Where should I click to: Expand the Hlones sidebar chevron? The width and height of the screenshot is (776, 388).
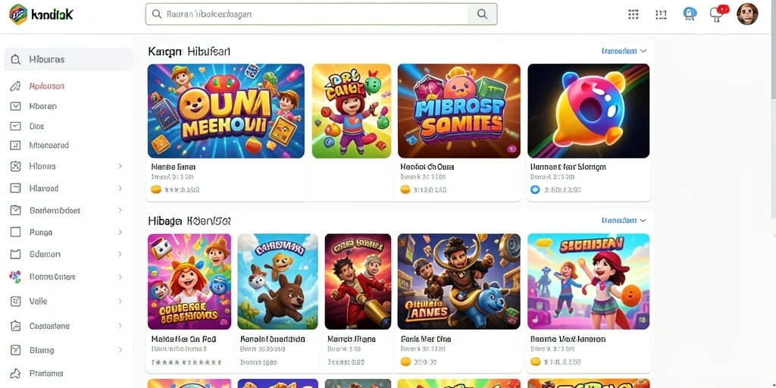[x=120, y=166]
